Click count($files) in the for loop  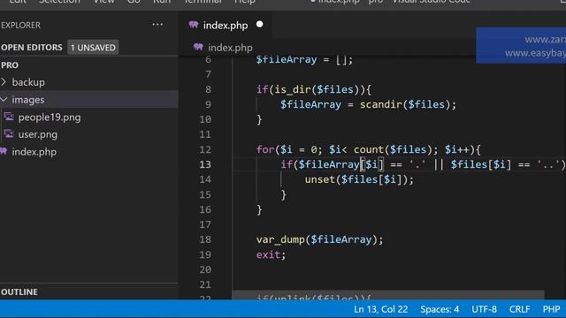tap(393, 149)
